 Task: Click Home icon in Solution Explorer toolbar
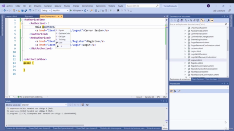(178, 20)
